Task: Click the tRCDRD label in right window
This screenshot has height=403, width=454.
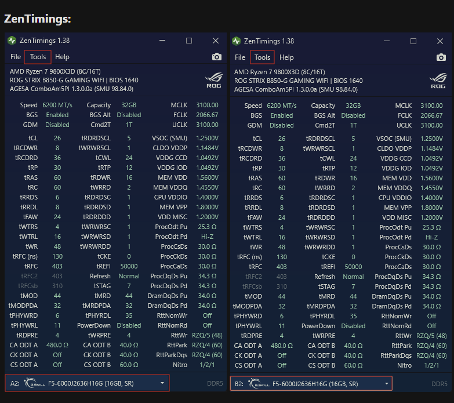Action: coord(250,158)
